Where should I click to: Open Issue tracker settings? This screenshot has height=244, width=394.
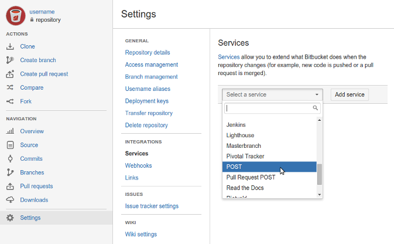[x=152, y=206]
